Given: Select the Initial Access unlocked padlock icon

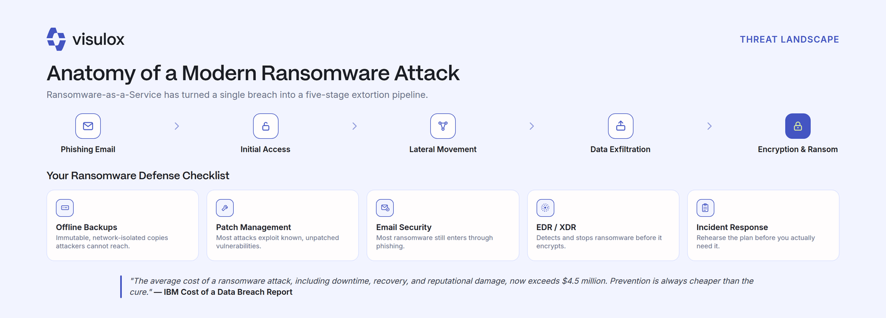Looking at the screenshot, I should pyautogui.click(x=266, y=126).
